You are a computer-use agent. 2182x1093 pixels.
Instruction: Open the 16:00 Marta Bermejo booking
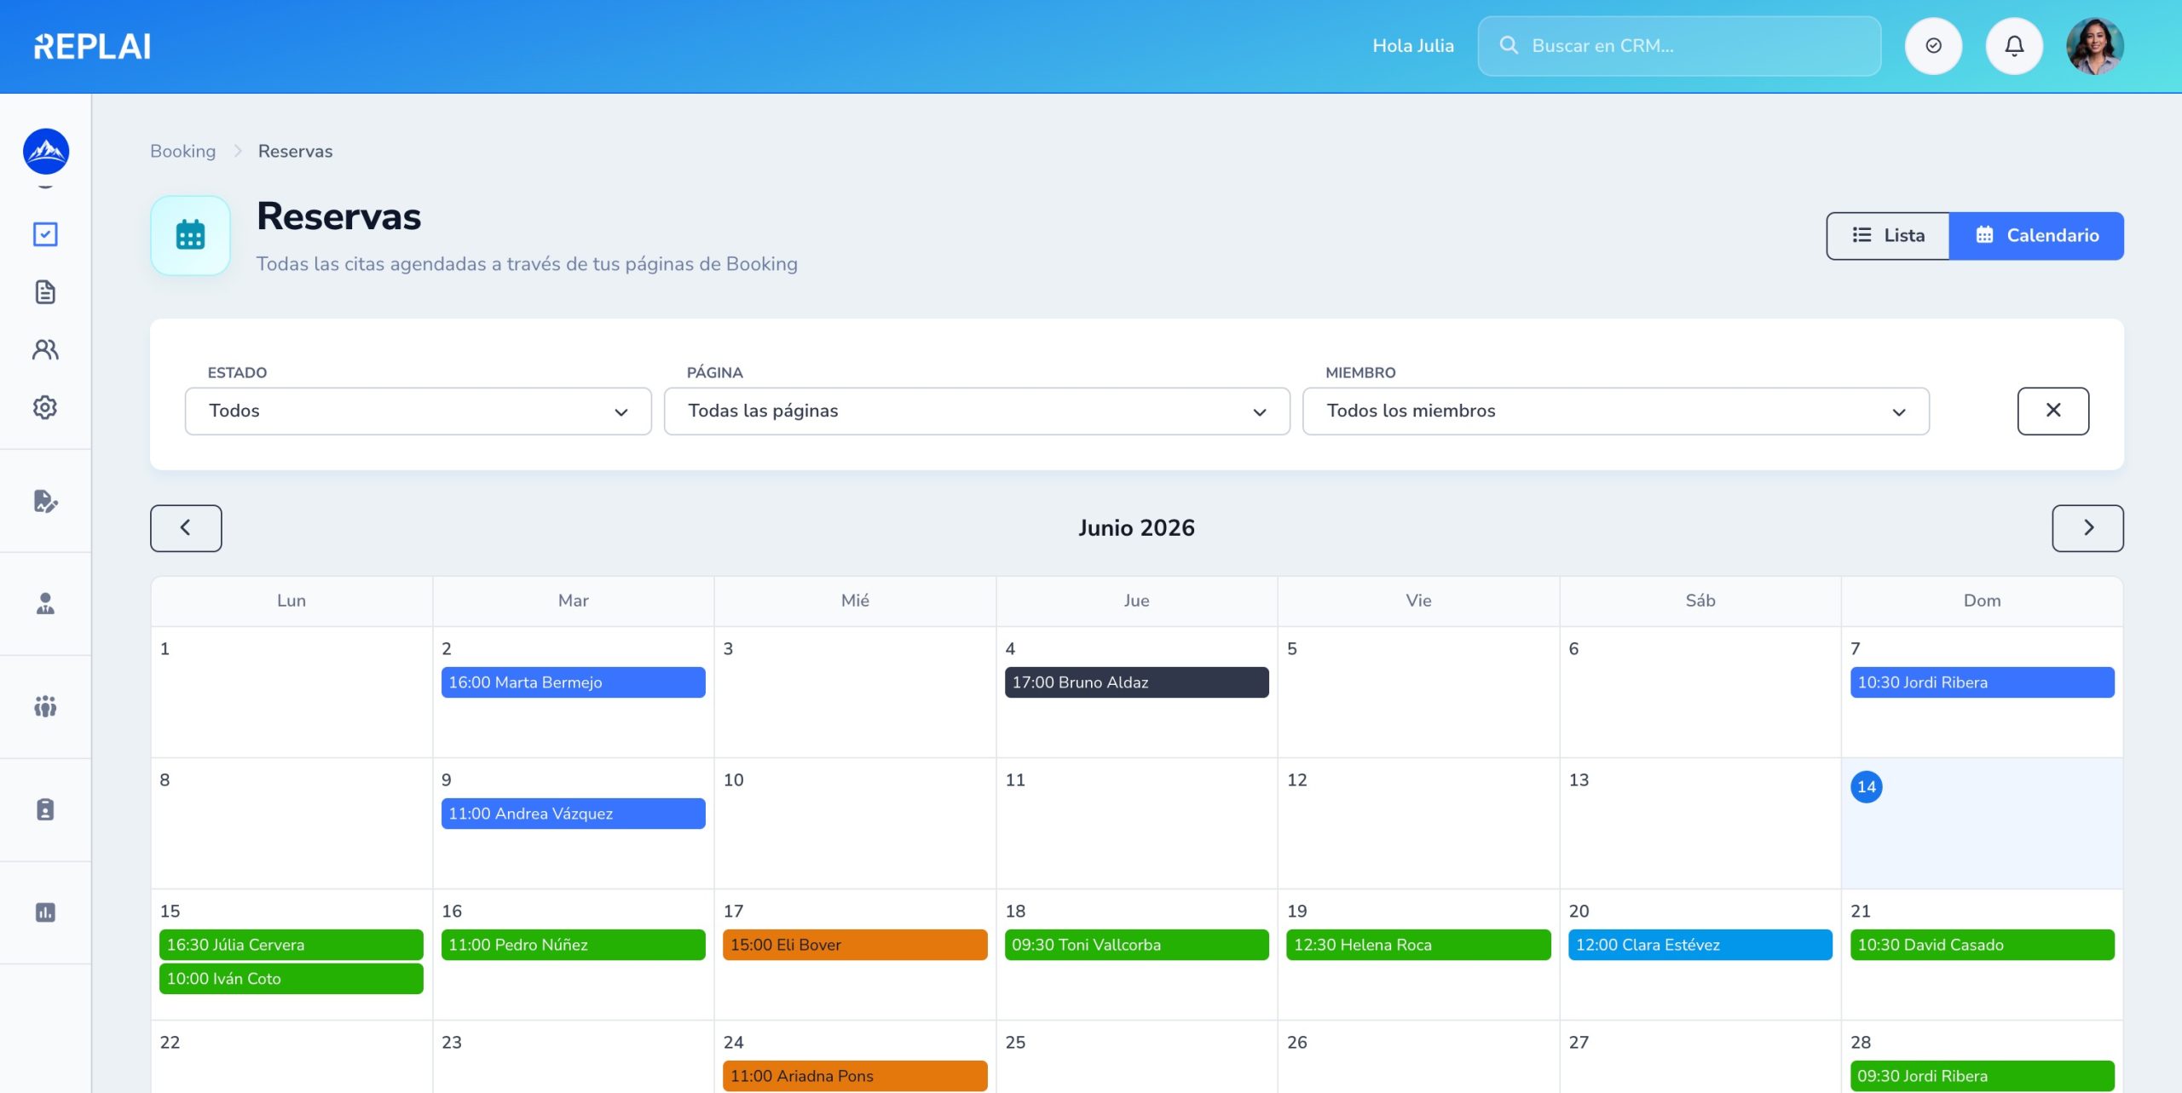click(574, 682)
